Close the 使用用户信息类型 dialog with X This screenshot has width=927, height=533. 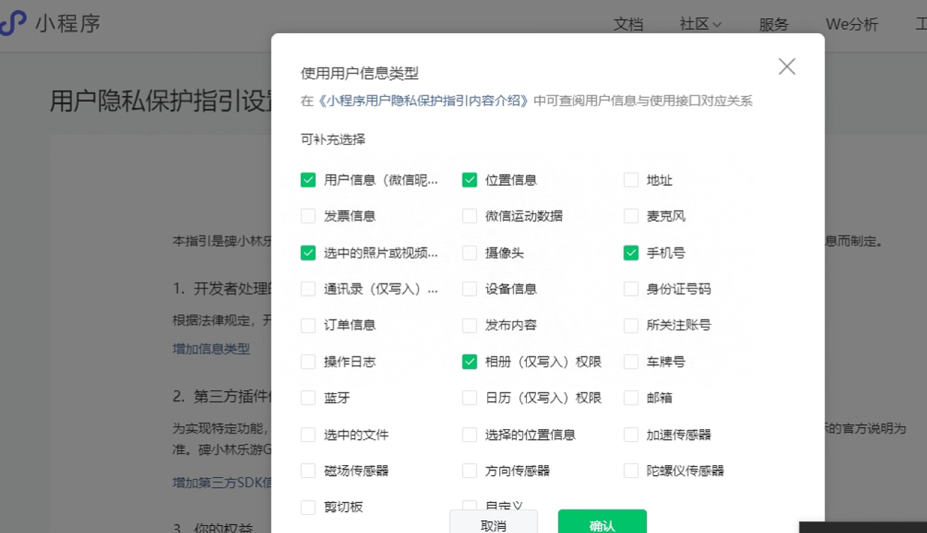[x=786, y=66]
